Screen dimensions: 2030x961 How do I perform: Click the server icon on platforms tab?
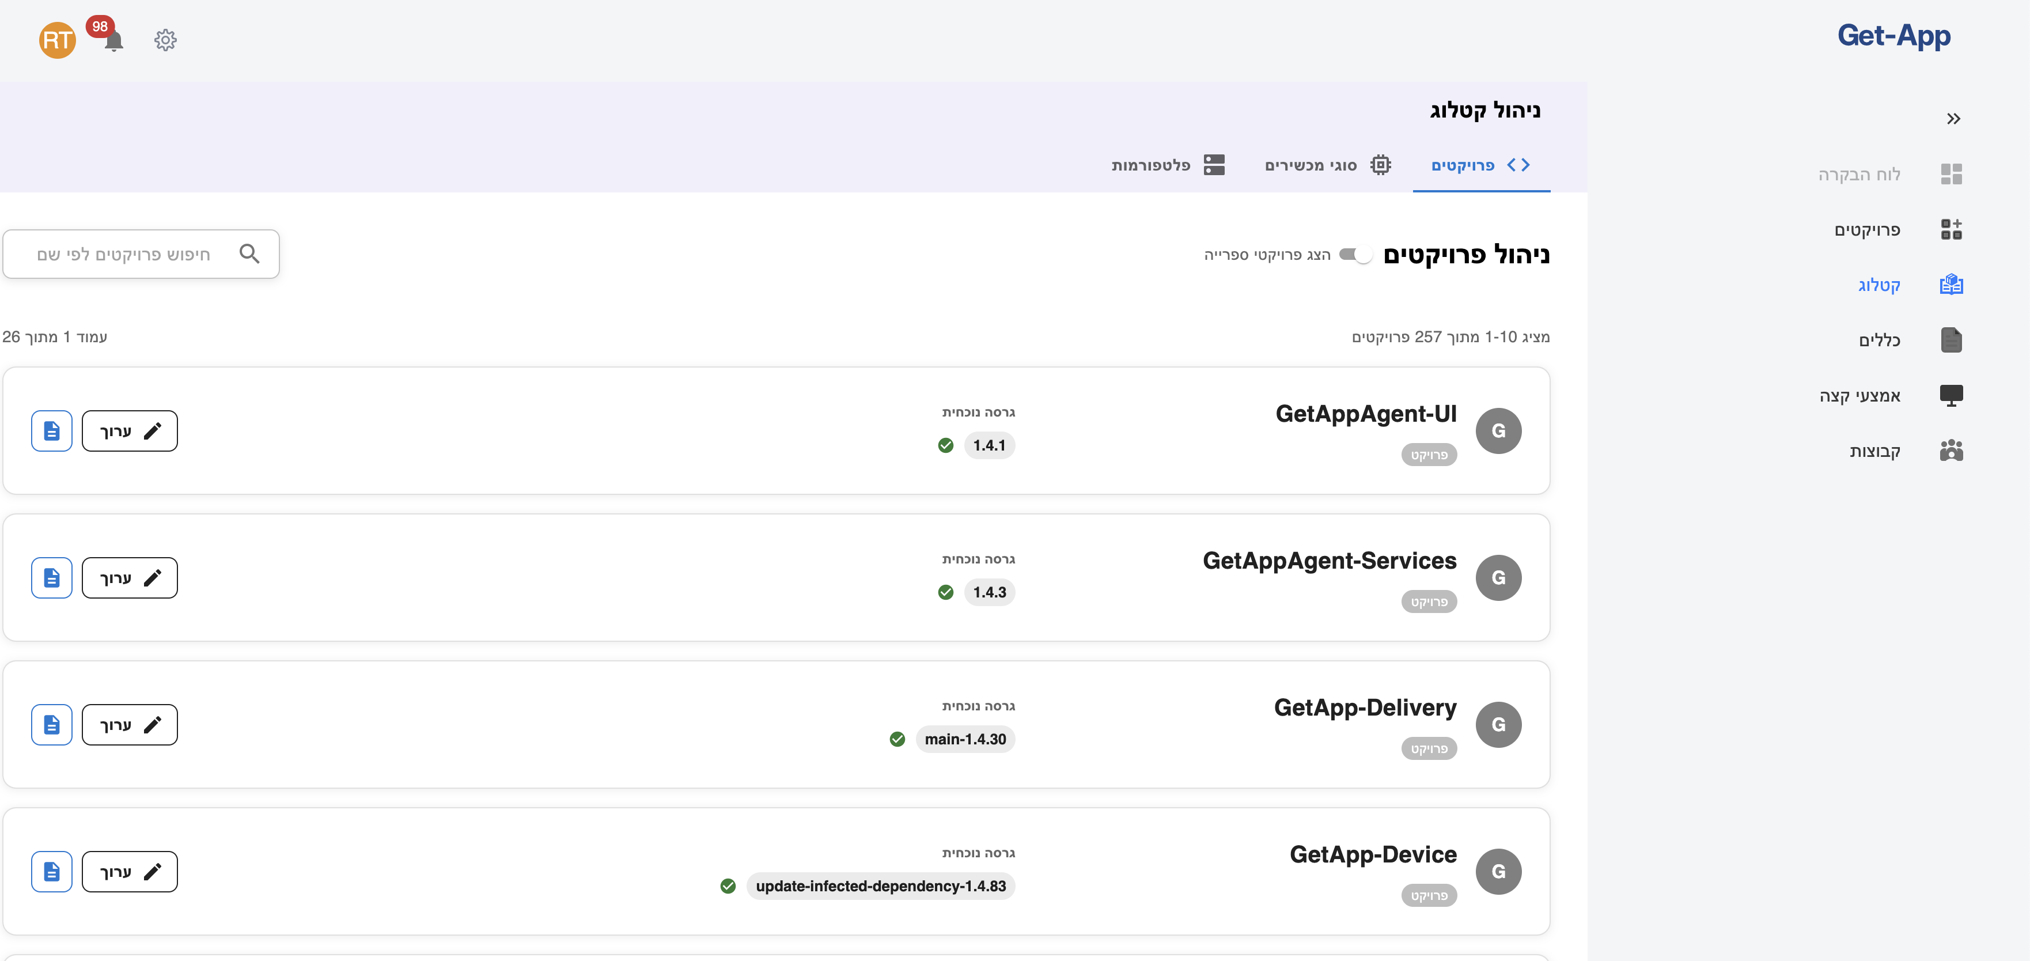pos(1214,165)
